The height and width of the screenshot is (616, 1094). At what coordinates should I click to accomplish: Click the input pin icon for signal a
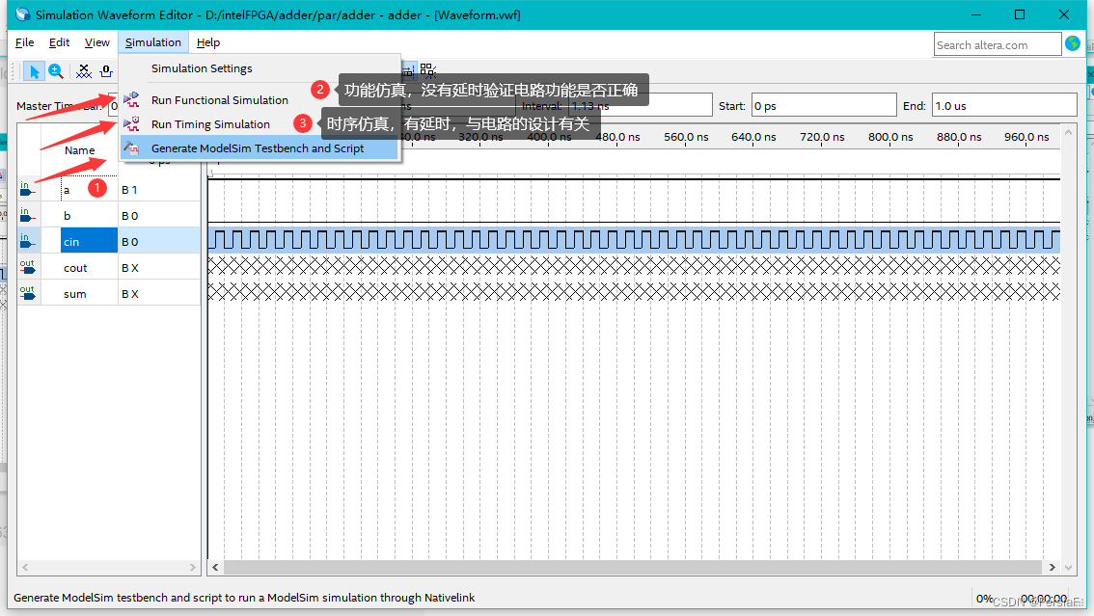[x=26, y=190]
